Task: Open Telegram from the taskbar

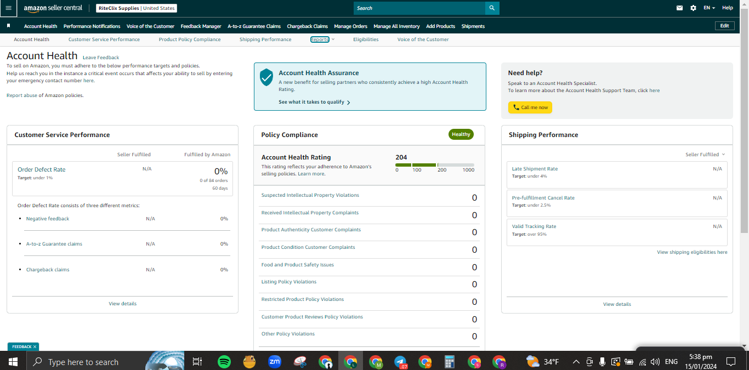Action: [x=401, y=362]
